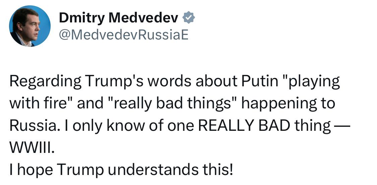Click the "WWIII." text
This screenshot has height=185, width=377.
(x=31, y=148)
